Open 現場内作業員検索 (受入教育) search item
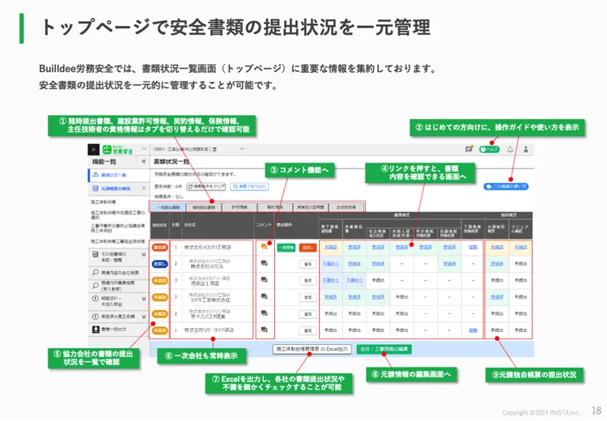The width and height of the screenshot is (607, 421). point(119,286)
